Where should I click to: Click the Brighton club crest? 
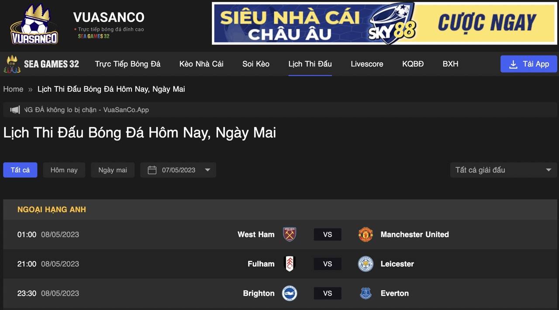[290, 293]
